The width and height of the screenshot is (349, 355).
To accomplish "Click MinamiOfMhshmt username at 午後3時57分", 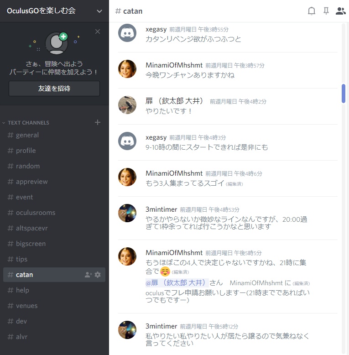I will [x=174, y=65].
